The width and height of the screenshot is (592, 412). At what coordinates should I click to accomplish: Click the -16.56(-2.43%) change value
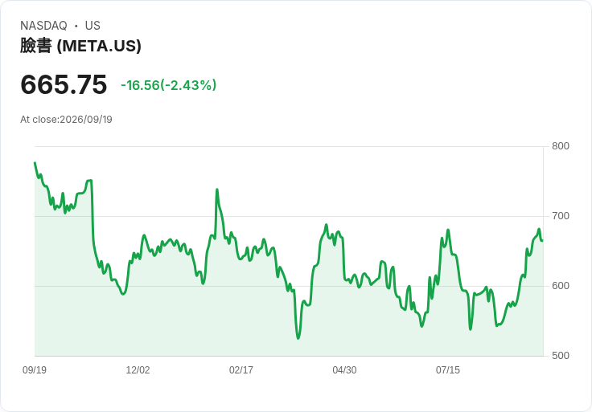(168, 85)
